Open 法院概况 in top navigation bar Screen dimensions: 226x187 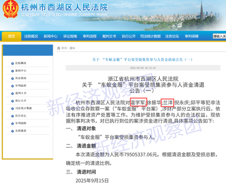[x=31, y=36]
